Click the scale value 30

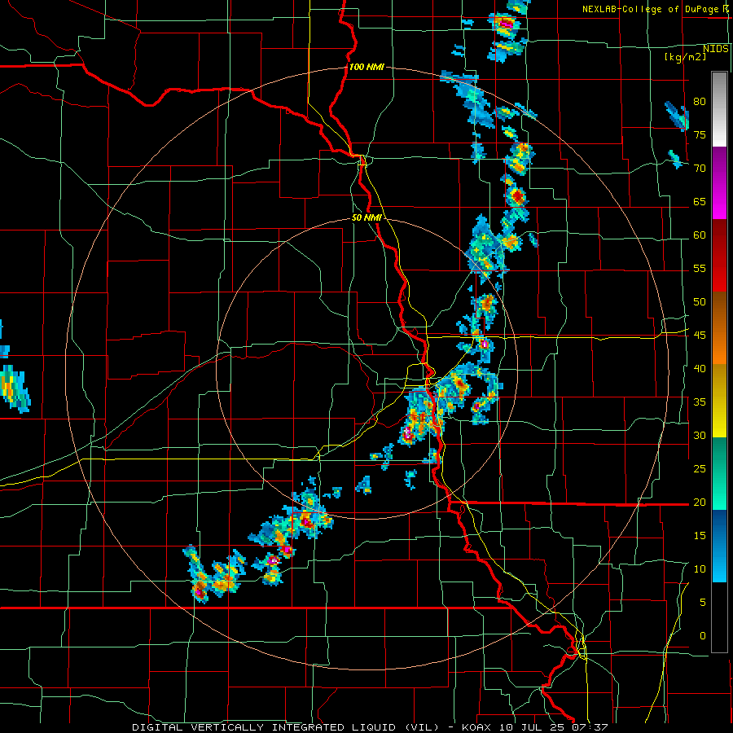coord(700,435)
